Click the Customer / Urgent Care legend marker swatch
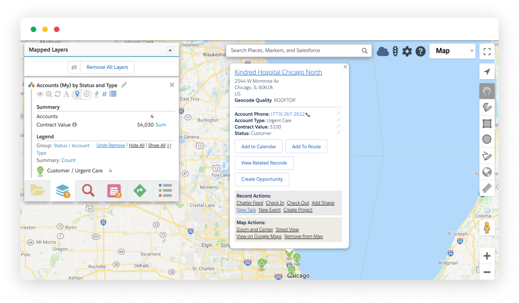The height and width of the screenshot is (303, 519). point(40,171)
